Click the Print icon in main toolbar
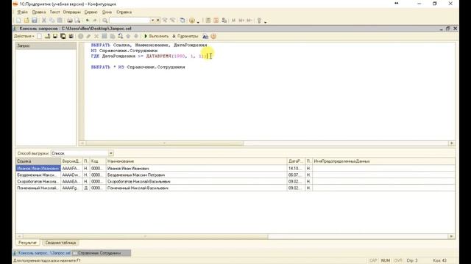 [x=70, y=21]
